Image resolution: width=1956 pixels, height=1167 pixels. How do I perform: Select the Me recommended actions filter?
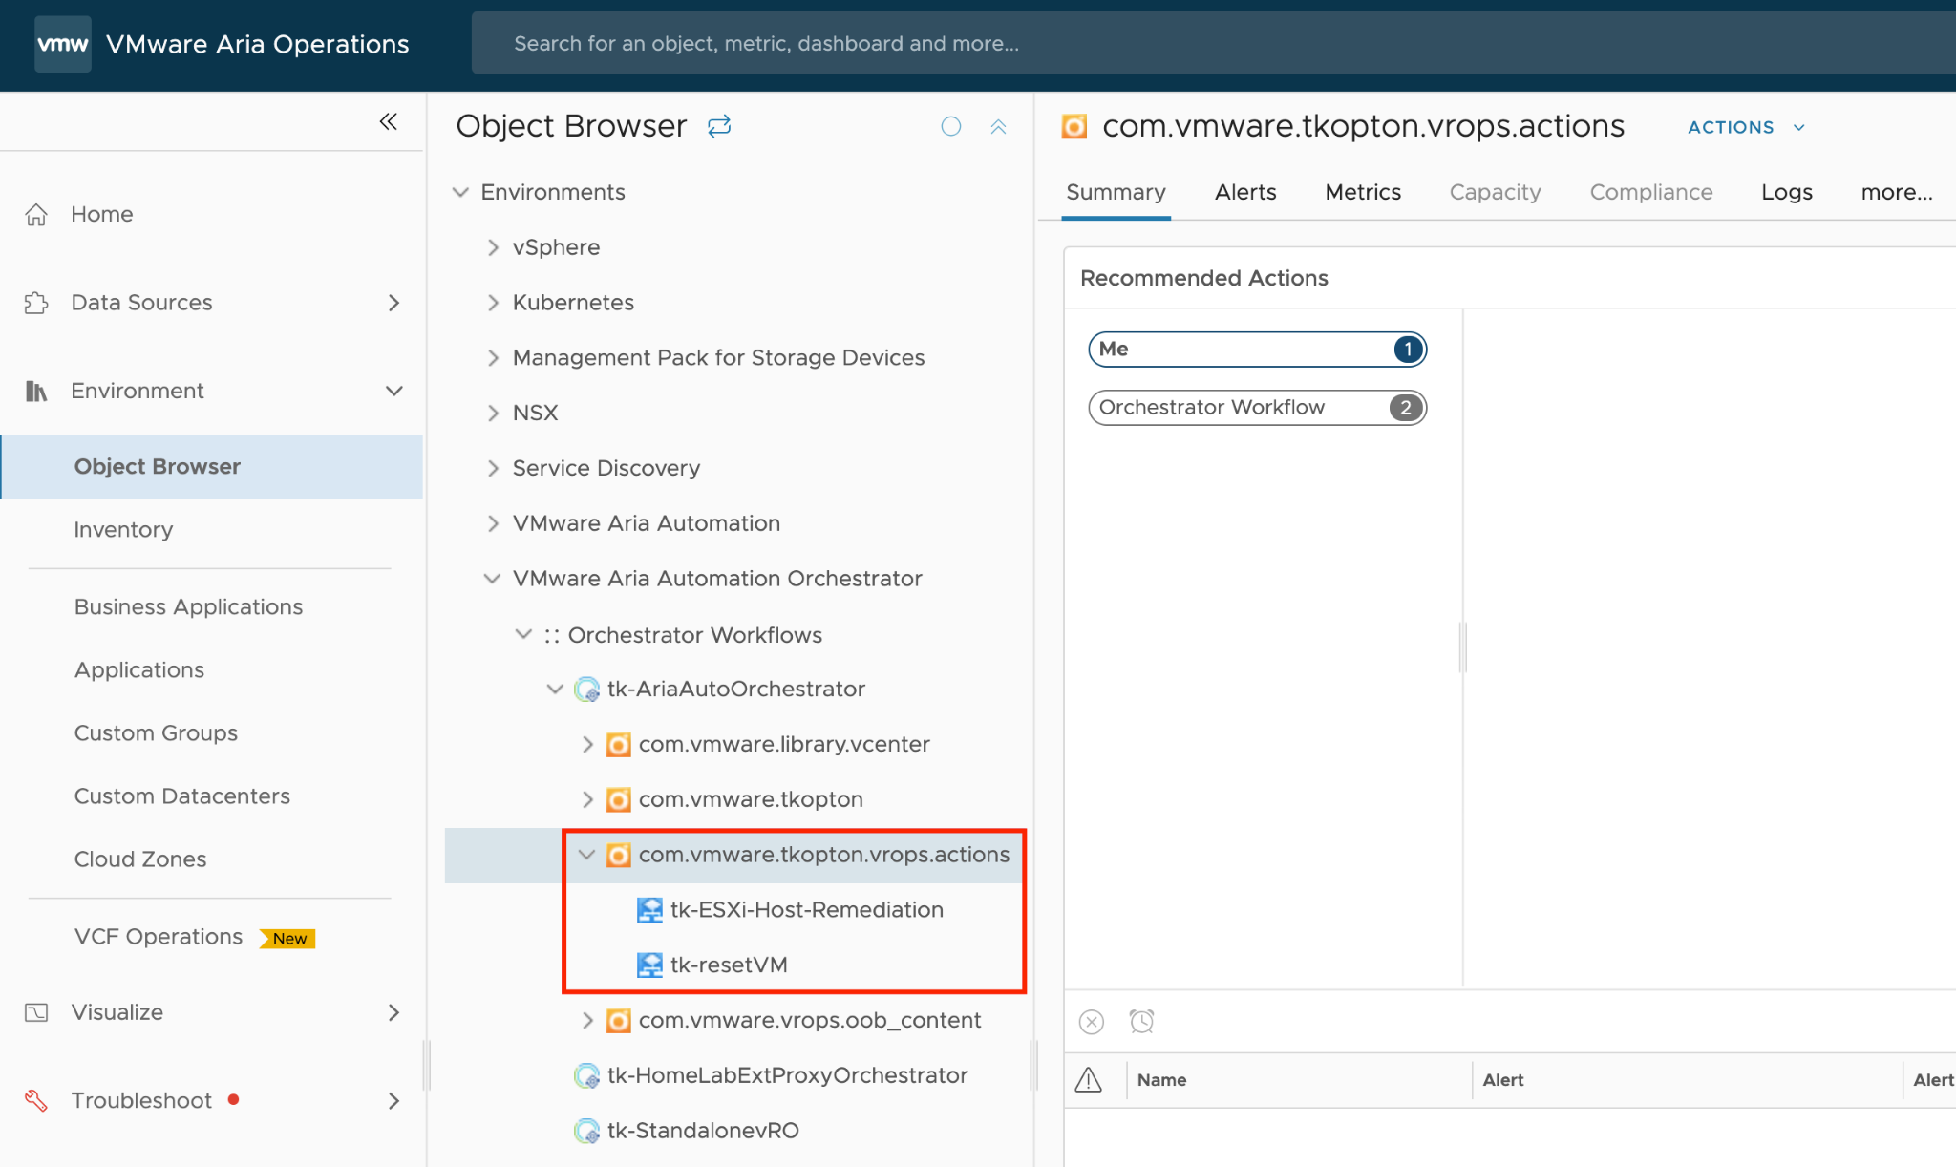(1257, 350)
